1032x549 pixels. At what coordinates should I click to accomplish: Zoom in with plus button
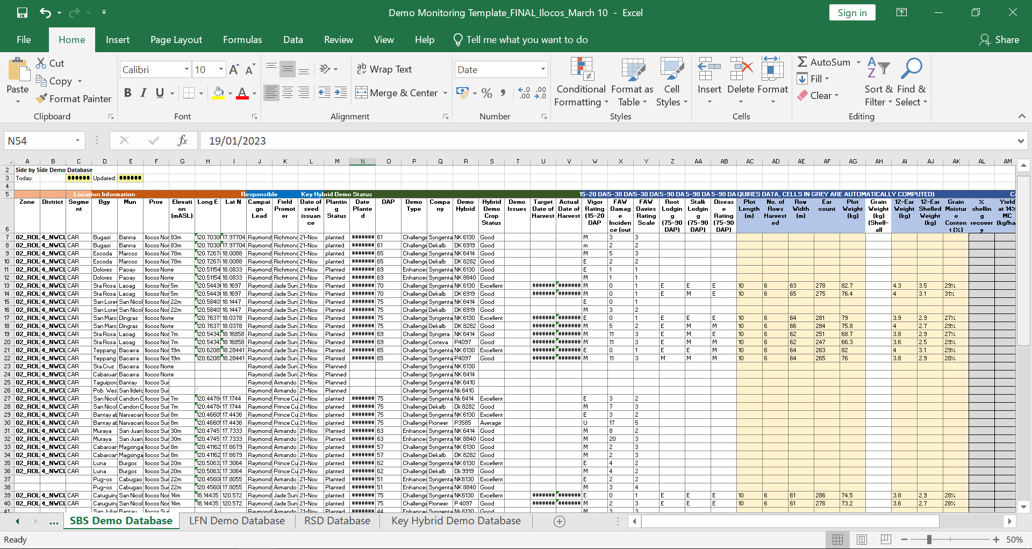(x=996, y=539)
